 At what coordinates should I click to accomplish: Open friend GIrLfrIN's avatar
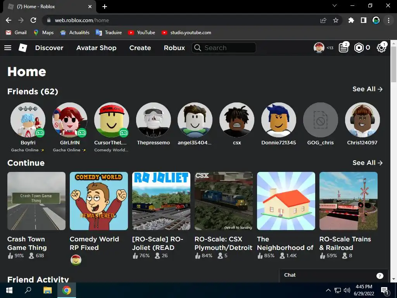[70, 120]
